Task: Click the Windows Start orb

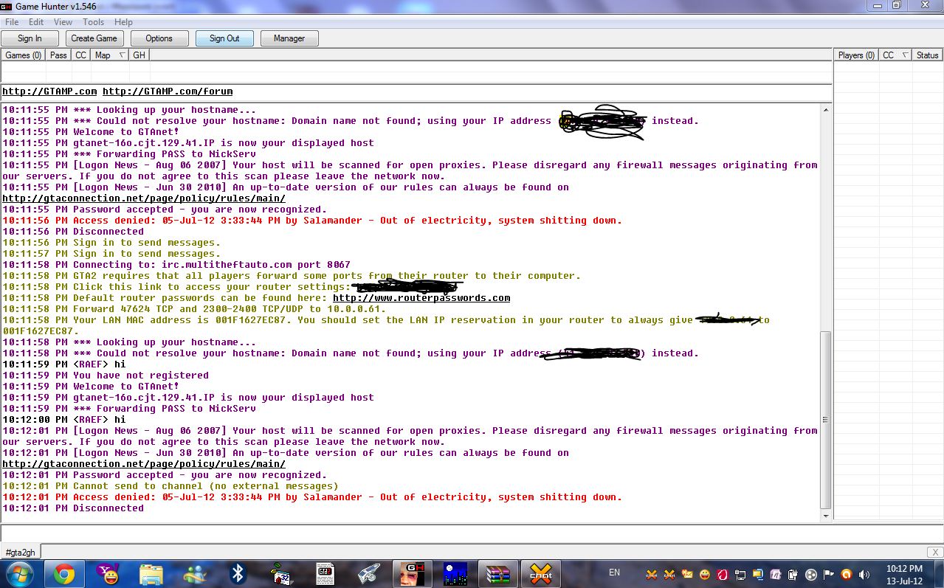Action: (20, 573)
